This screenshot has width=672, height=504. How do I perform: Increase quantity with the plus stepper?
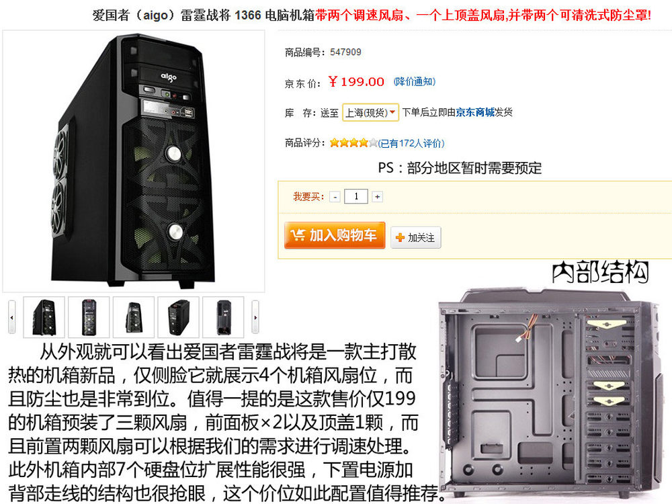377,197
